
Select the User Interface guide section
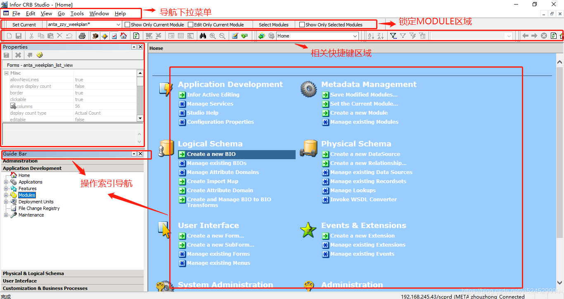click(x=72, y=281)
